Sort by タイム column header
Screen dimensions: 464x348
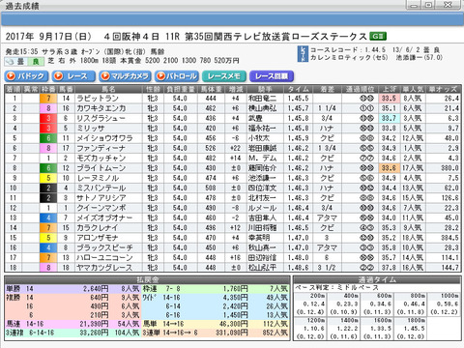298,89
